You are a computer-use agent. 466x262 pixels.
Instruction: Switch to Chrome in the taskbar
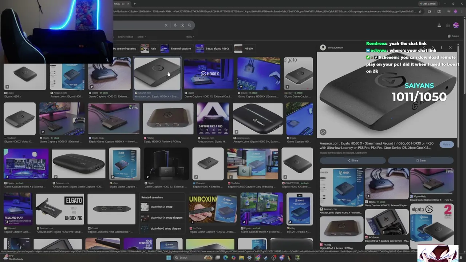click(x=257, y=258)
